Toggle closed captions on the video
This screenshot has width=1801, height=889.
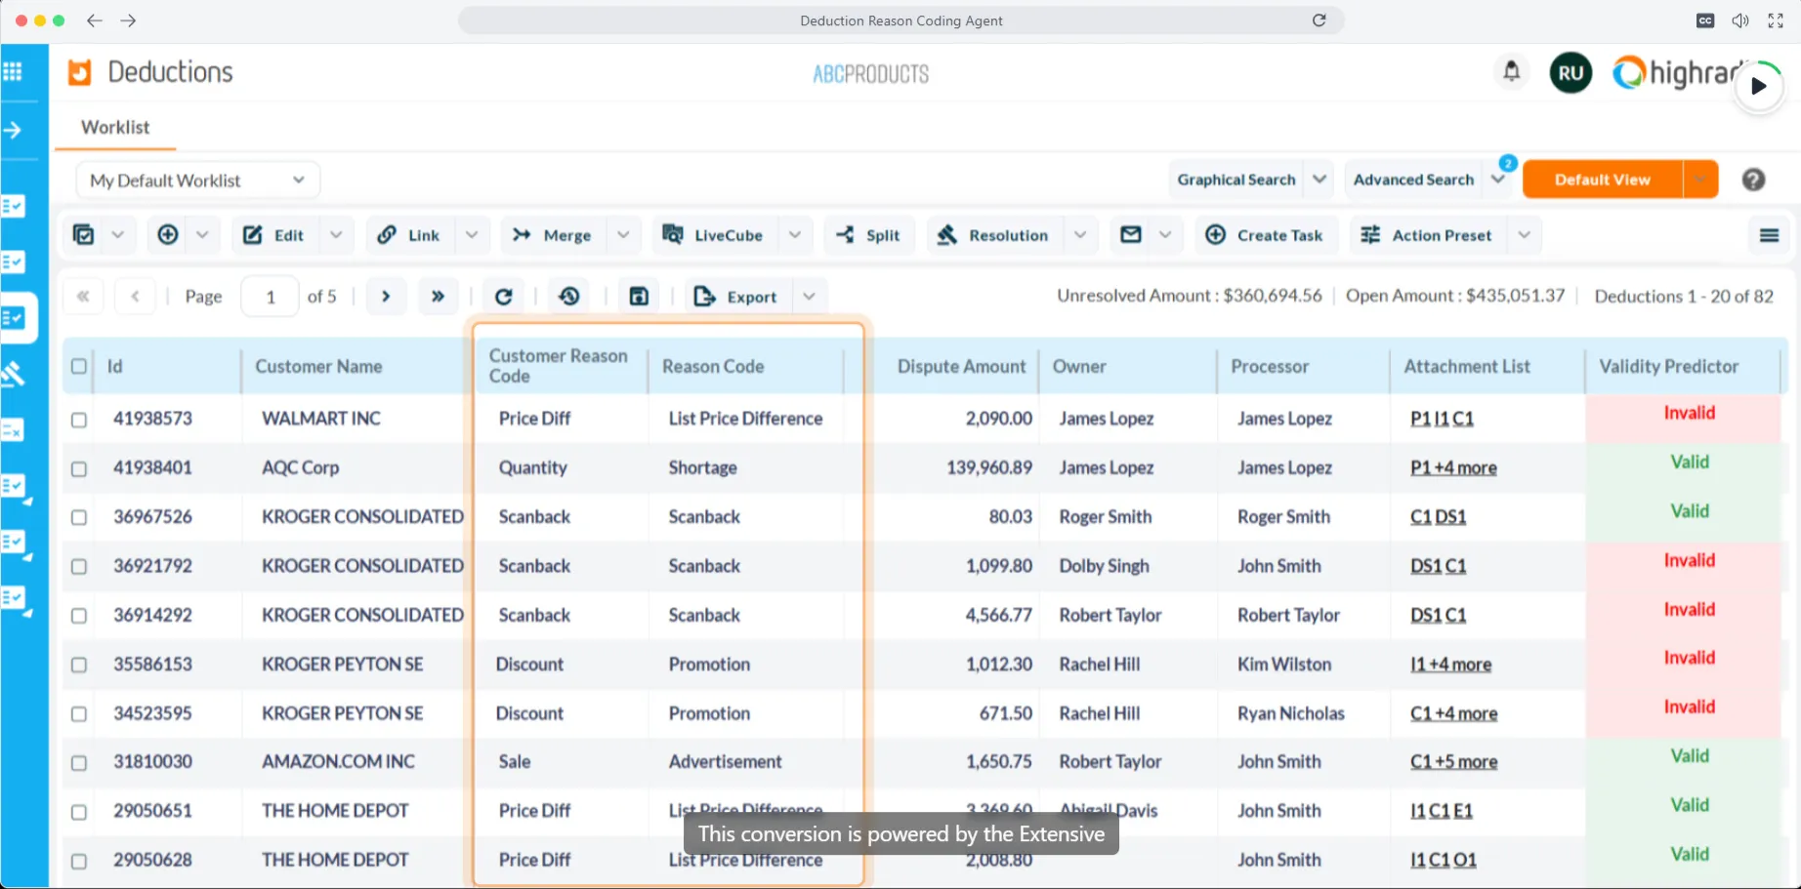click(1705, 20)
